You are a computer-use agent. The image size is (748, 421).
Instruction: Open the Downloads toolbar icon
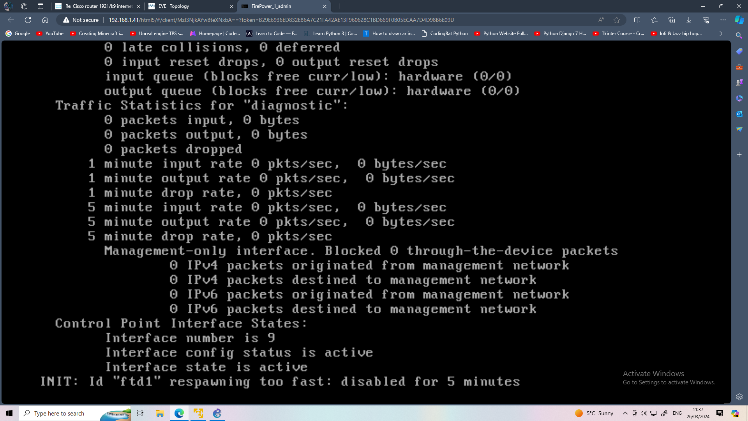(x=689, y=20)
